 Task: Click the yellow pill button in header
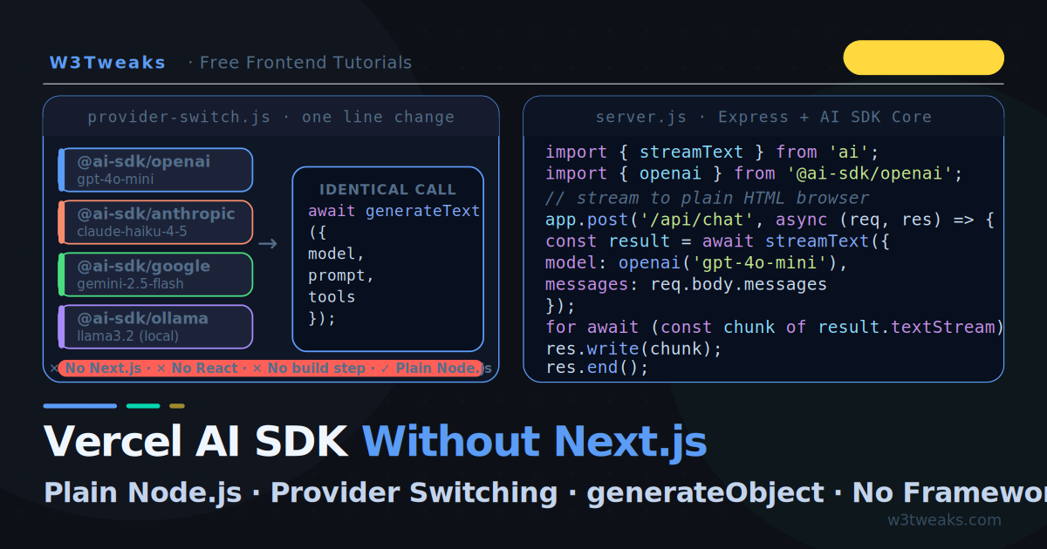tap(923, 58)
